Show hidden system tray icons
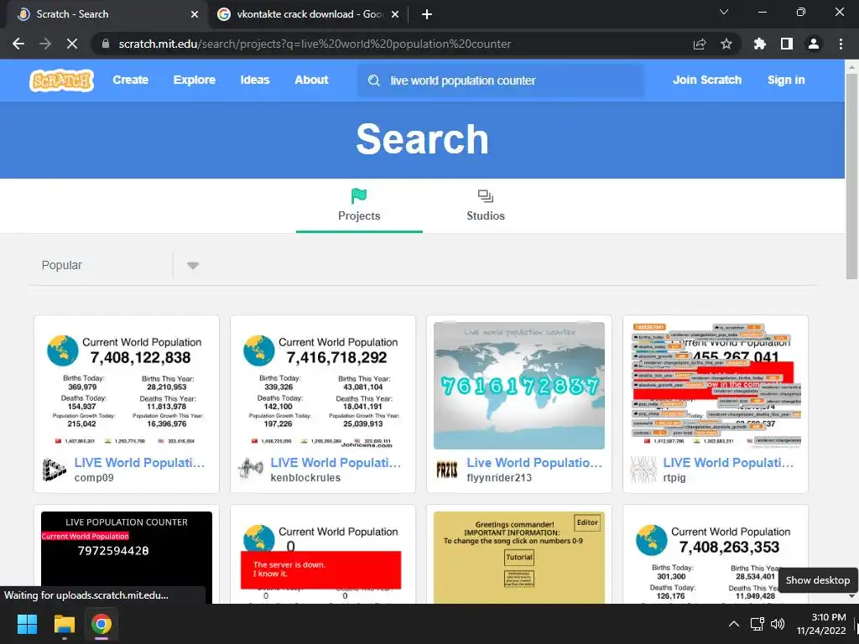This screenshot has width=859, height=644. [x=733, y=624]
